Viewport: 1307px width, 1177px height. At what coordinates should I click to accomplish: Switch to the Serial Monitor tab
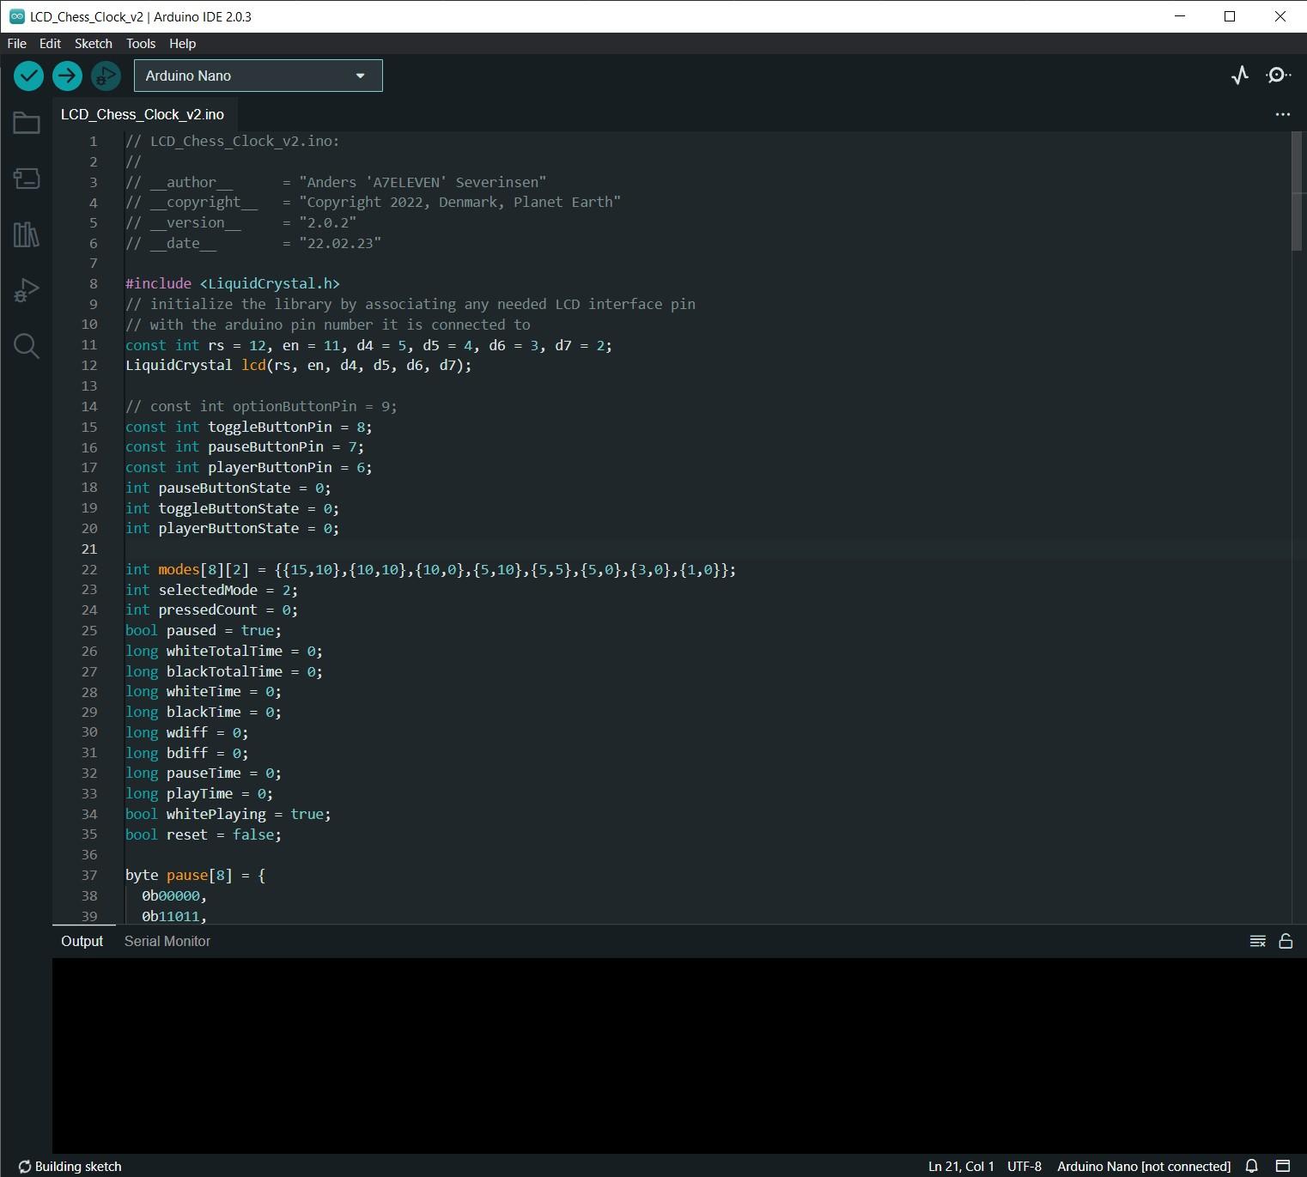coord(167,941)
